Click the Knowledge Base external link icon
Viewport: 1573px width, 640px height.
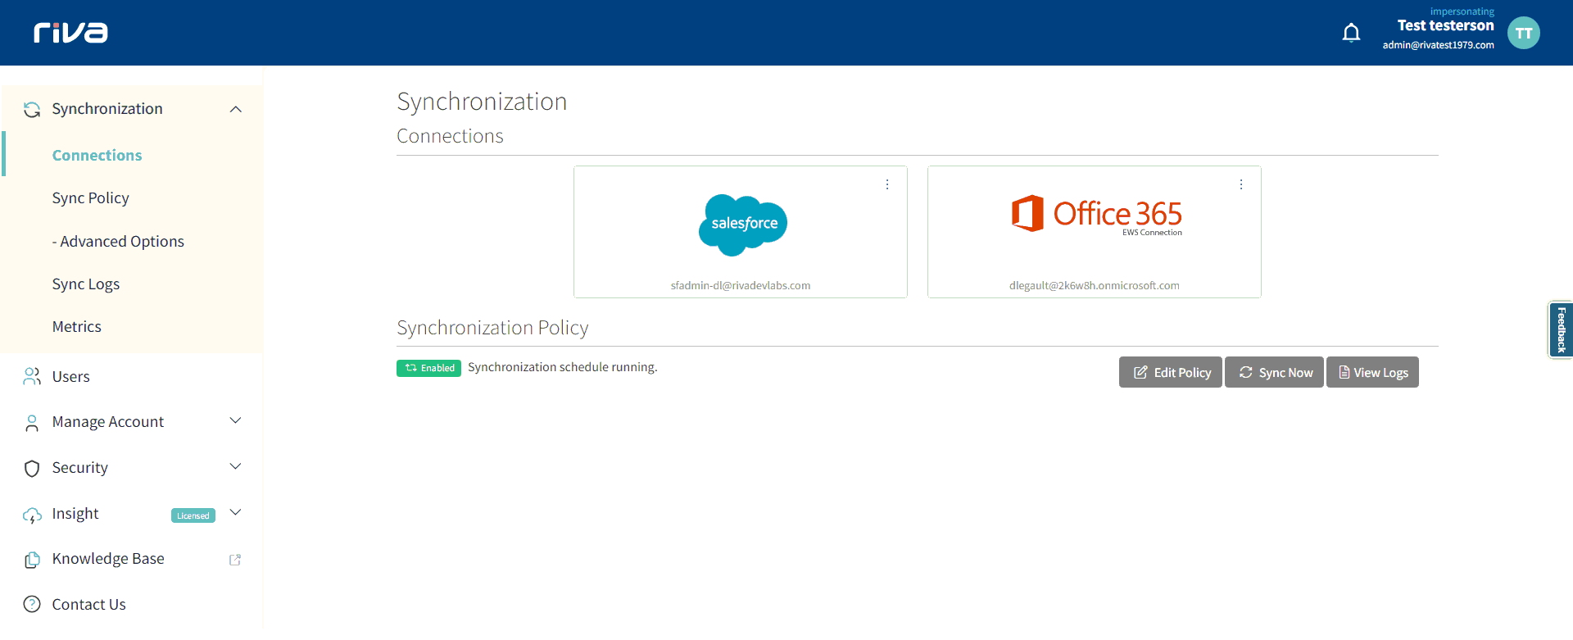pos(235,560)
